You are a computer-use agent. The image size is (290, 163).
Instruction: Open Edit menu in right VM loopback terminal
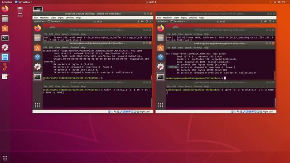(x=174, y=48)
